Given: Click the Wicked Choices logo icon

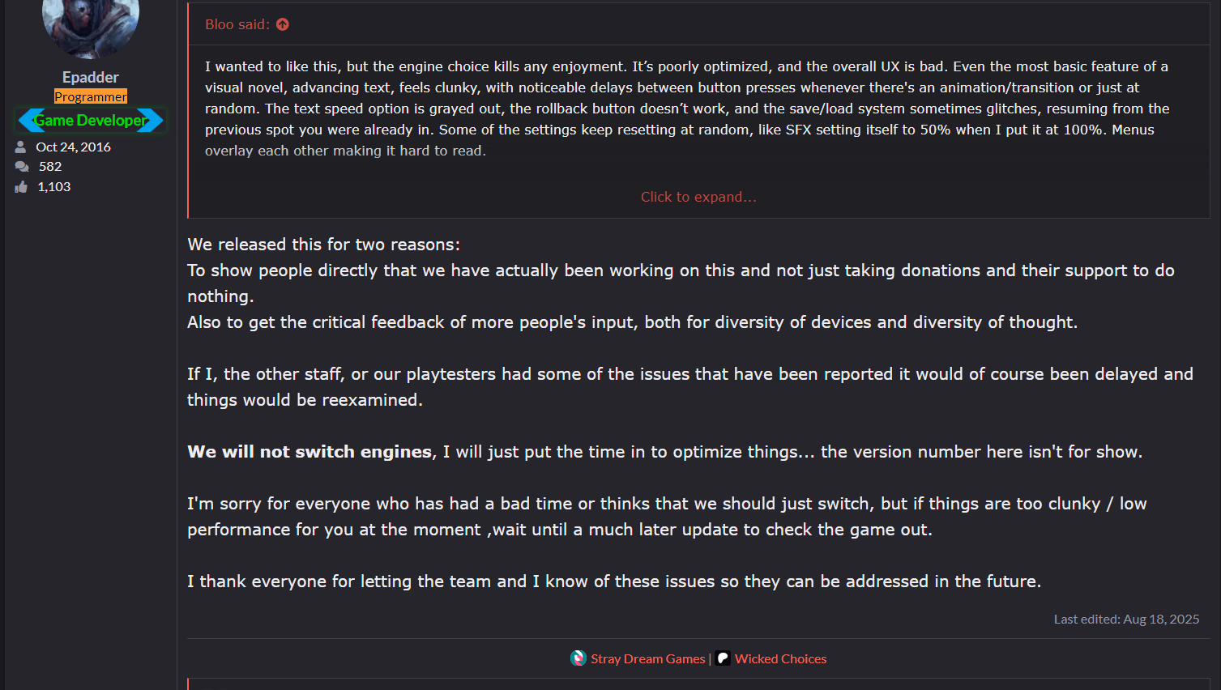Looking at the screenshot, I should pos(723,658).
